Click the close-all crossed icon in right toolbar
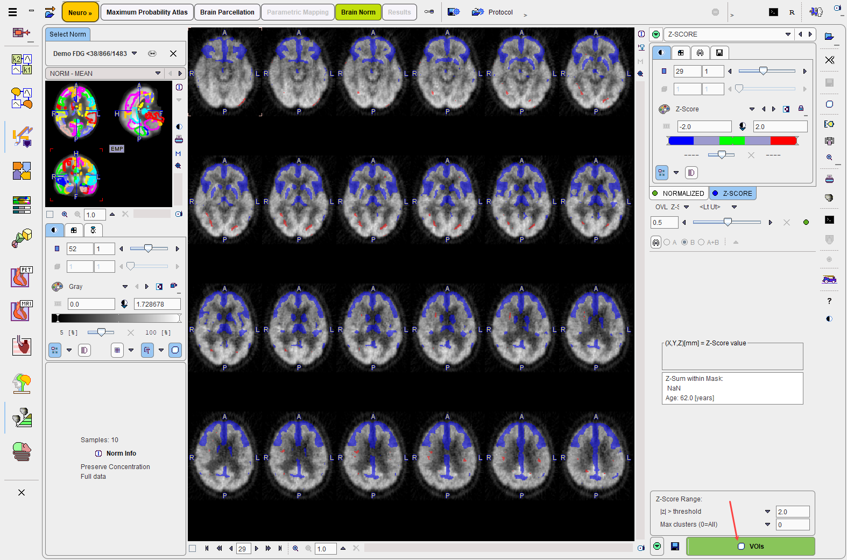 click(829, 60)
